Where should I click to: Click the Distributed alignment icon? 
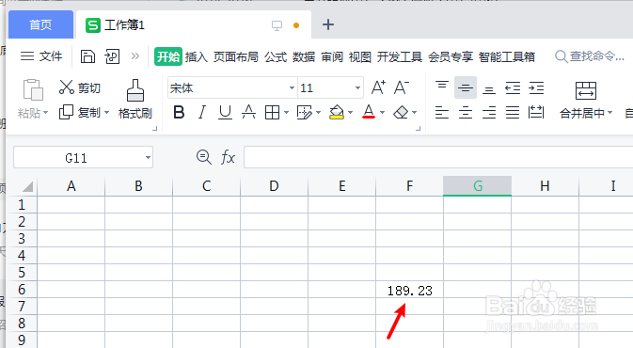[536, 112]
